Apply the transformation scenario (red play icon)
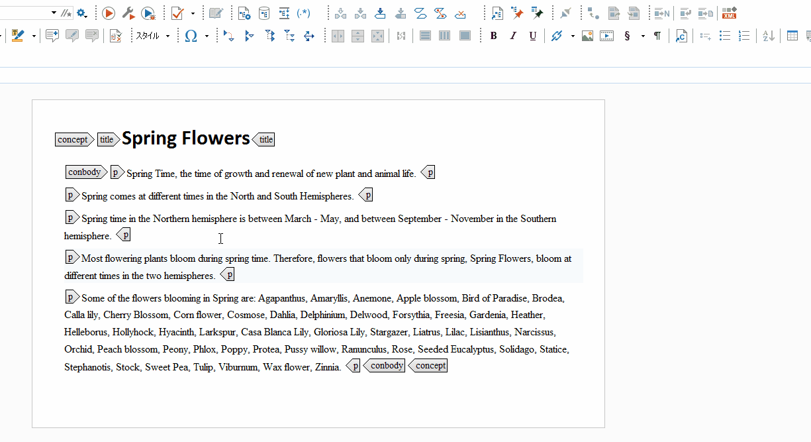Viewport: 811px width, 442px height. point(109,13)
